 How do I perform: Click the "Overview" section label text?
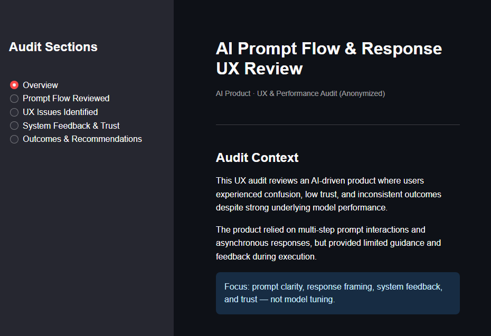tap(40, 85)
